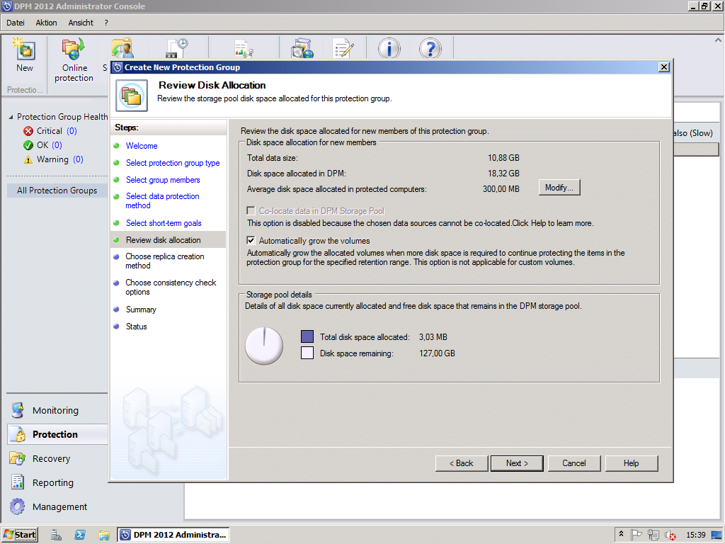Click the green OK status icon
This screenshot has width=725, height=544.
click(28, 145)
